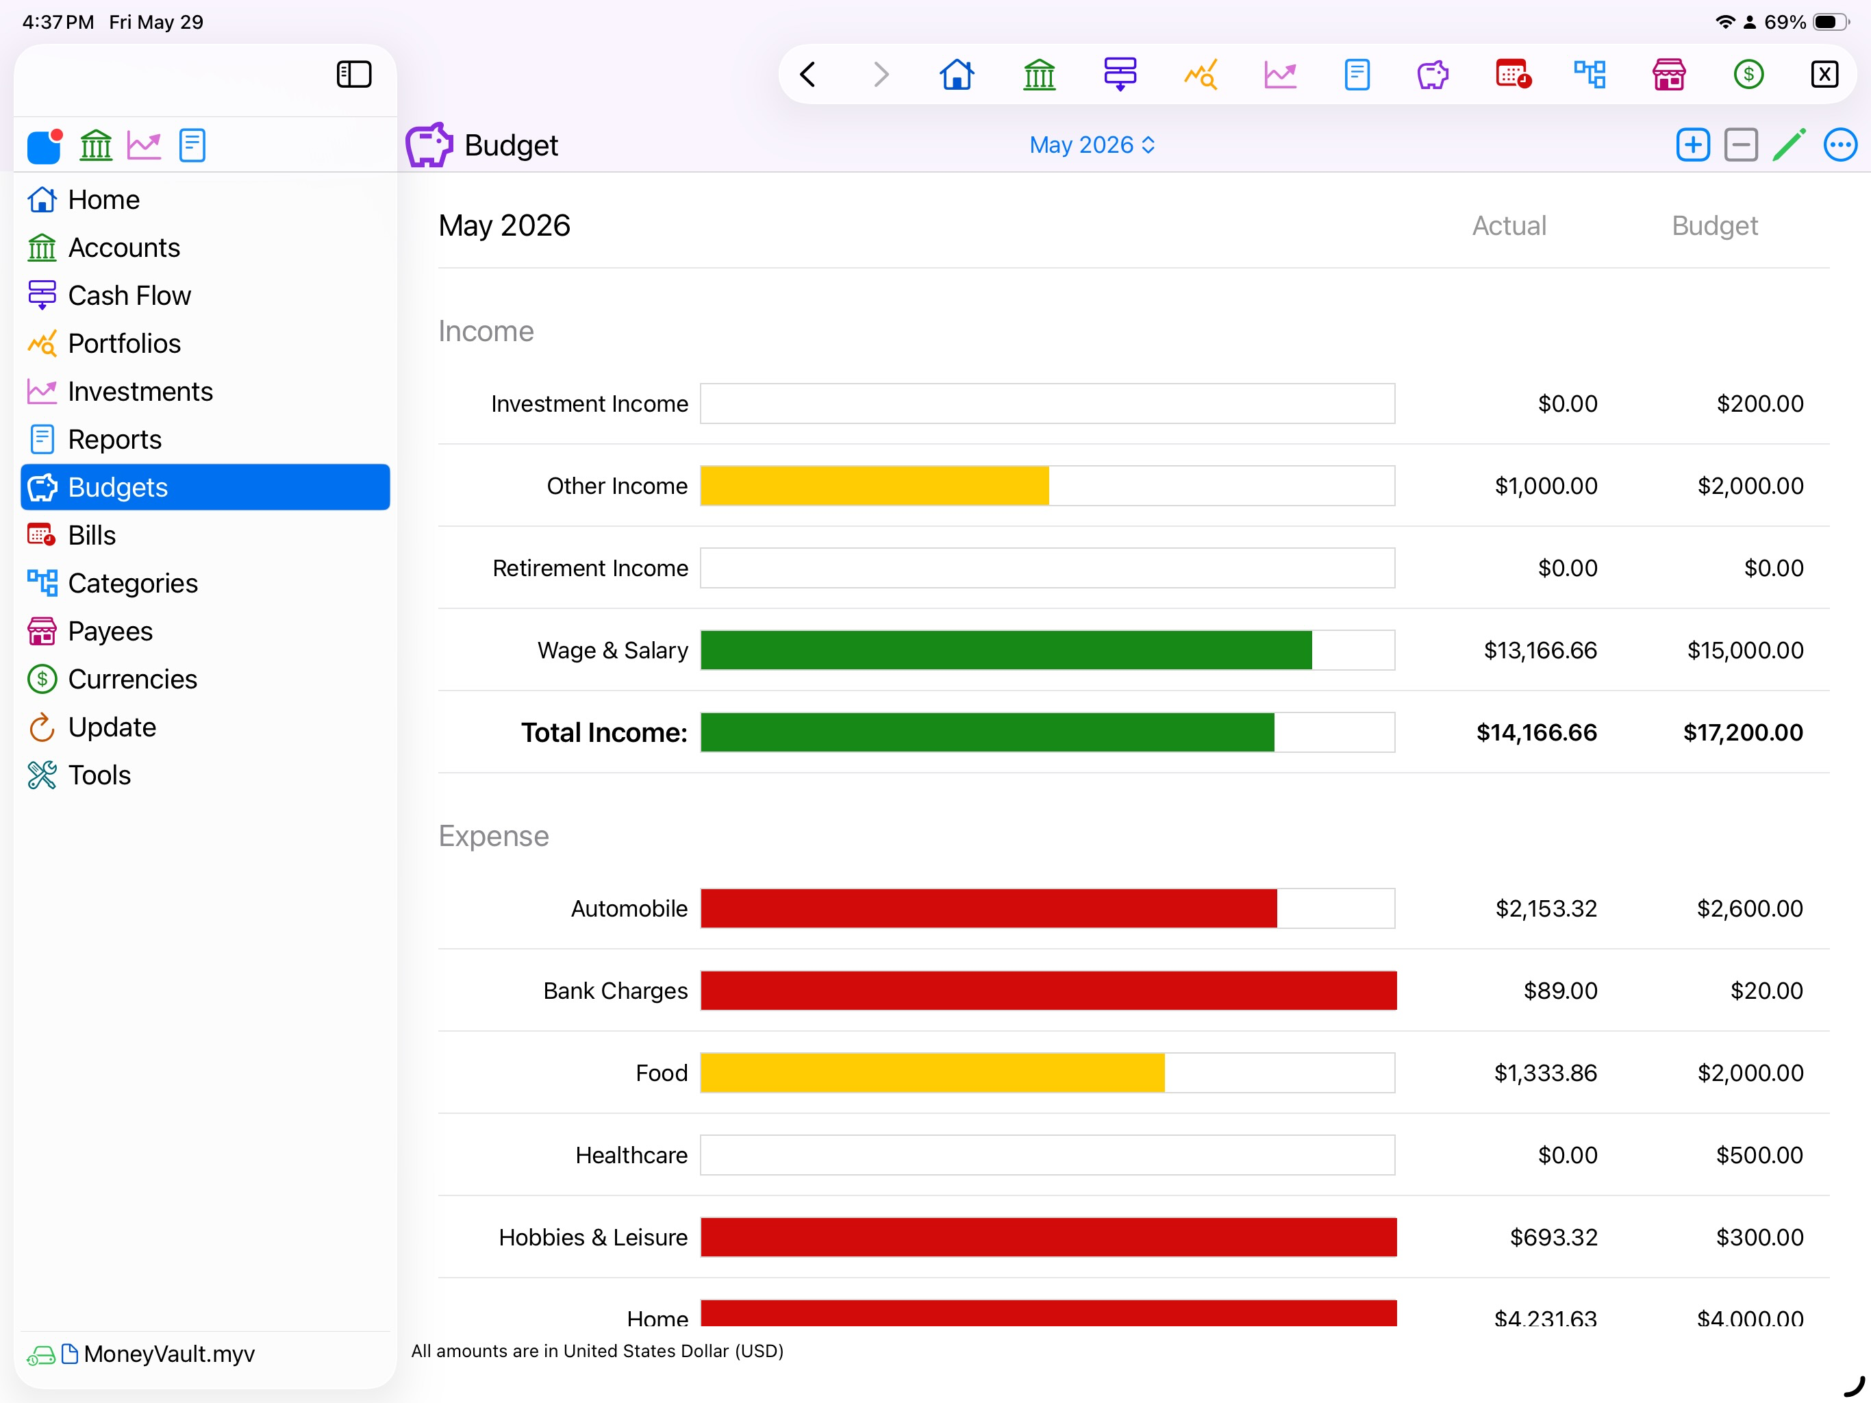Click the $2,153.32 Automobile actual amount
The image size is (1871, 1403).
(1546, 908)
